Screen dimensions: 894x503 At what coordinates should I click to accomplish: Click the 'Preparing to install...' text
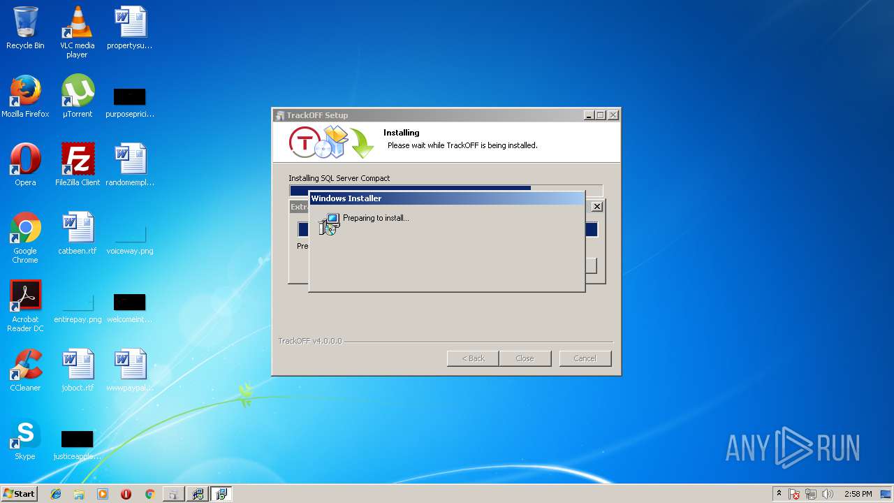(x=376, y=218)
